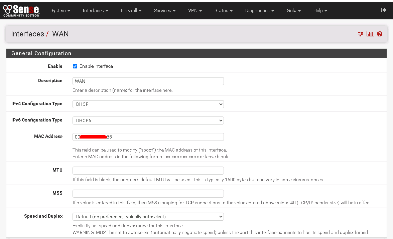Click the Interfaces breadcrumb link
The height and width of the screenshot is (239, 393).
tap(27, 34)
